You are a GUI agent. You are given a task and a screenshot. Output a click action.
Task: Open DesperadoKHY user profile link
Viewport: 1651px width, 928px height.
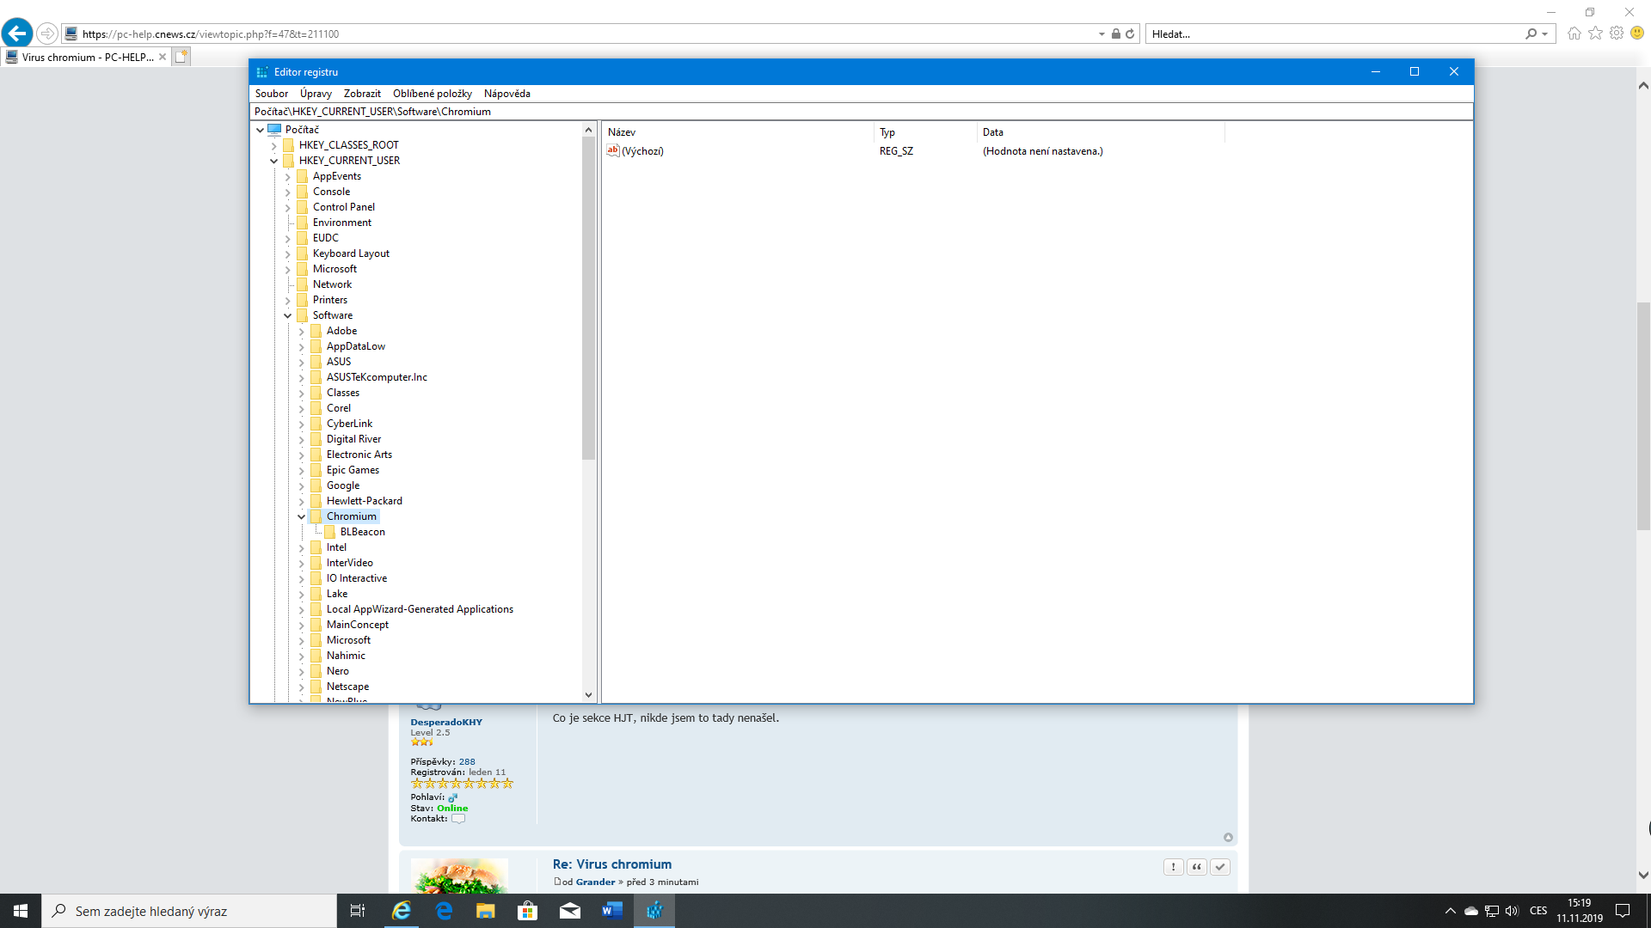446,722
